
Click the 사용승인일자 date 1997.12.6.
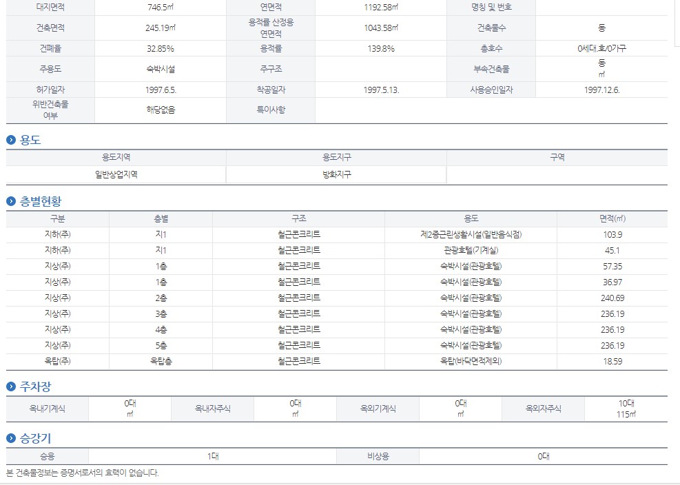click(601, 90)
